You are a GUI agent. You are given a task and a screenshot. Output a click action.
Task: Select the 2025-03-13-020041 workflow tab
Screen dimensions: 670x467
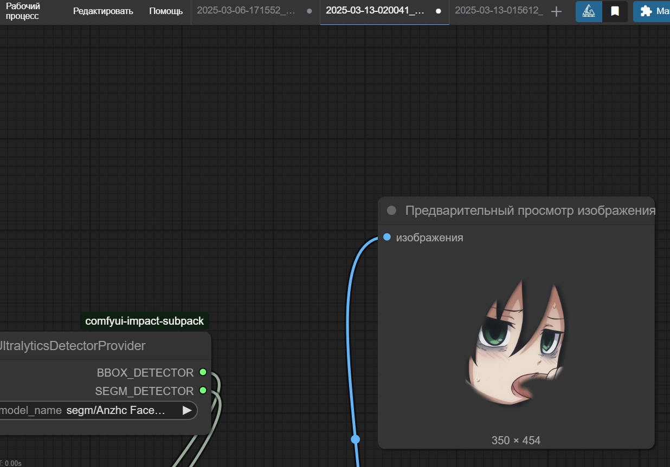coord(375,11)
